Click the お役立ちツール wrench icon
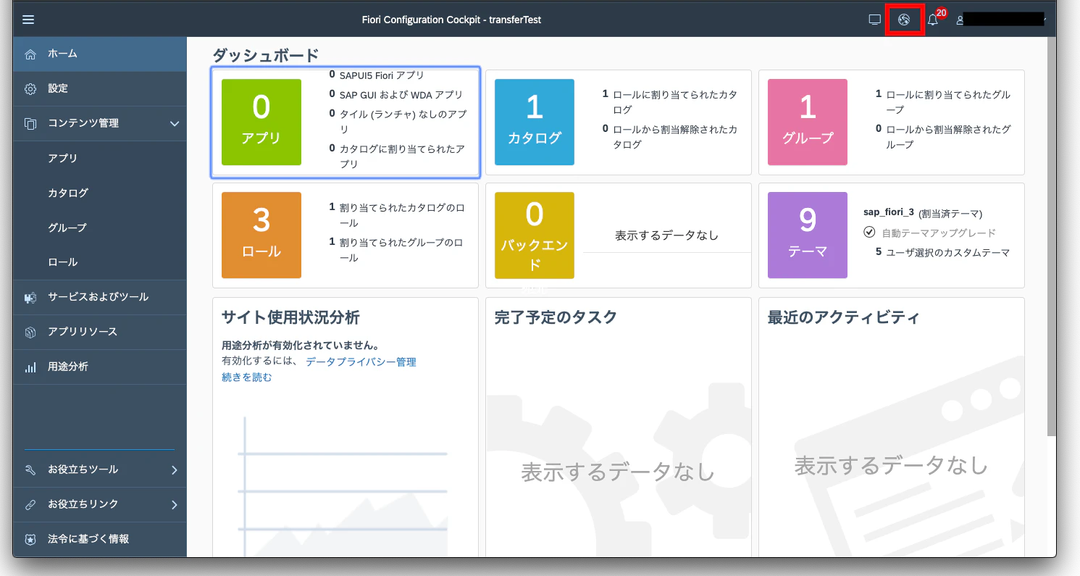The width and height of the screenshot is (1080, 576). click(x=30, y=469)
